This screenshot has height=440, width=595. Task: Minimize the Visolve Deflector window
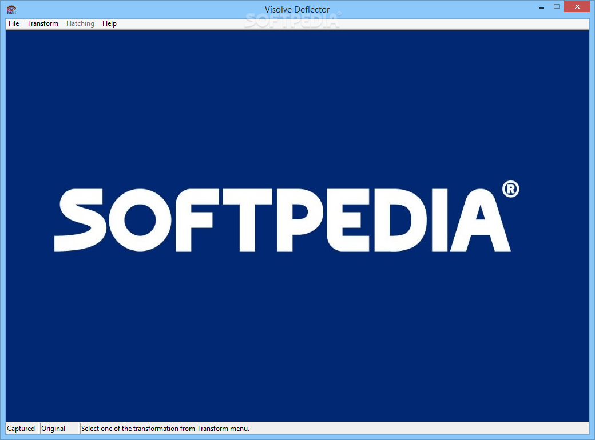point(541,7)
